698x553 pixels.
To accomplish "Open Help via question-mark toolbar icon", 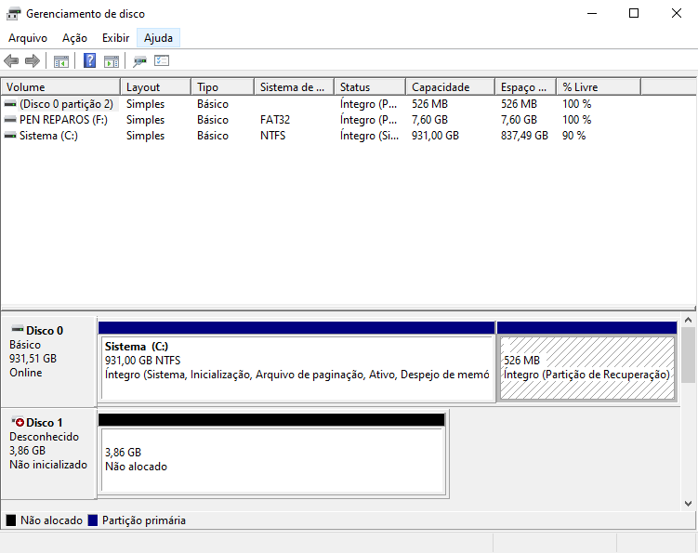I will [x=89, y=60].
